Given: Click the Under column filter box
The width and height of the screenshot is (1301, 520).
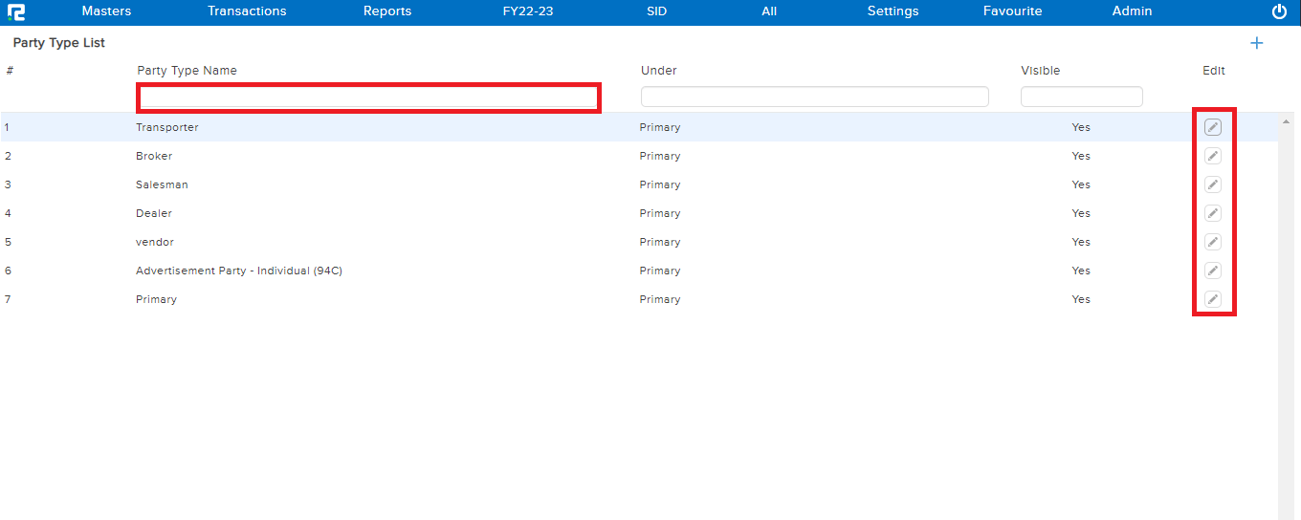Looking at the screenshot, I should [814, 97].
